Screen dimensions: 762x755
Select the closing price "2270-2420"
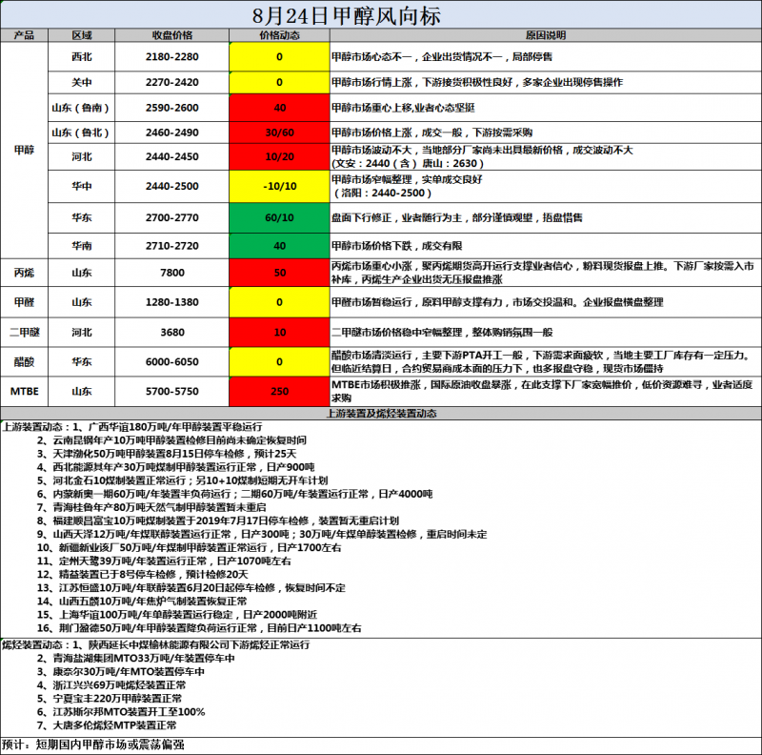point(172,83)
